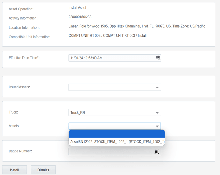Screen dimensions: 220x175
Task: Click the barcode scan icon in Badge Number
Action: pyautogui.click(x=156, y=152)
